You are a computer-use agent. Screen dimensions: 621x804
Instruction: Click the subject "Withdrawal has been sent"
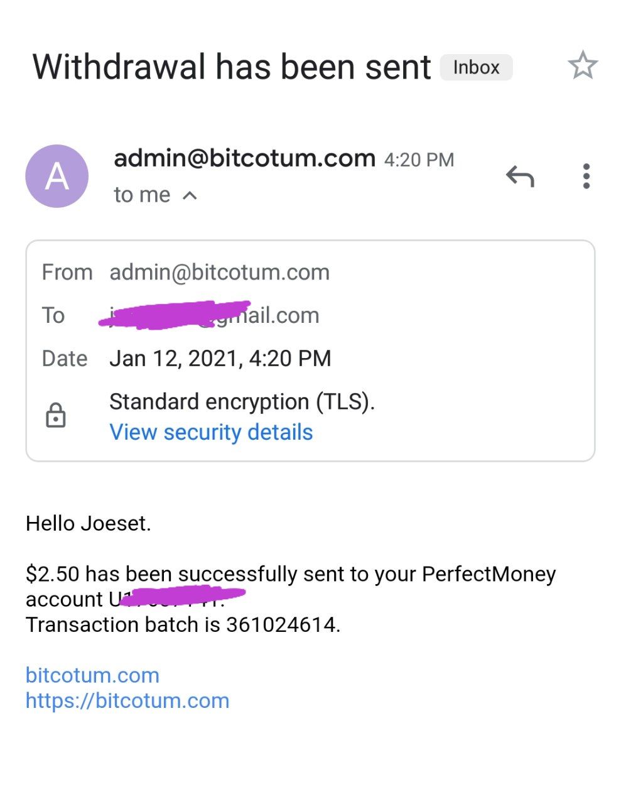(x=232, y=67)
